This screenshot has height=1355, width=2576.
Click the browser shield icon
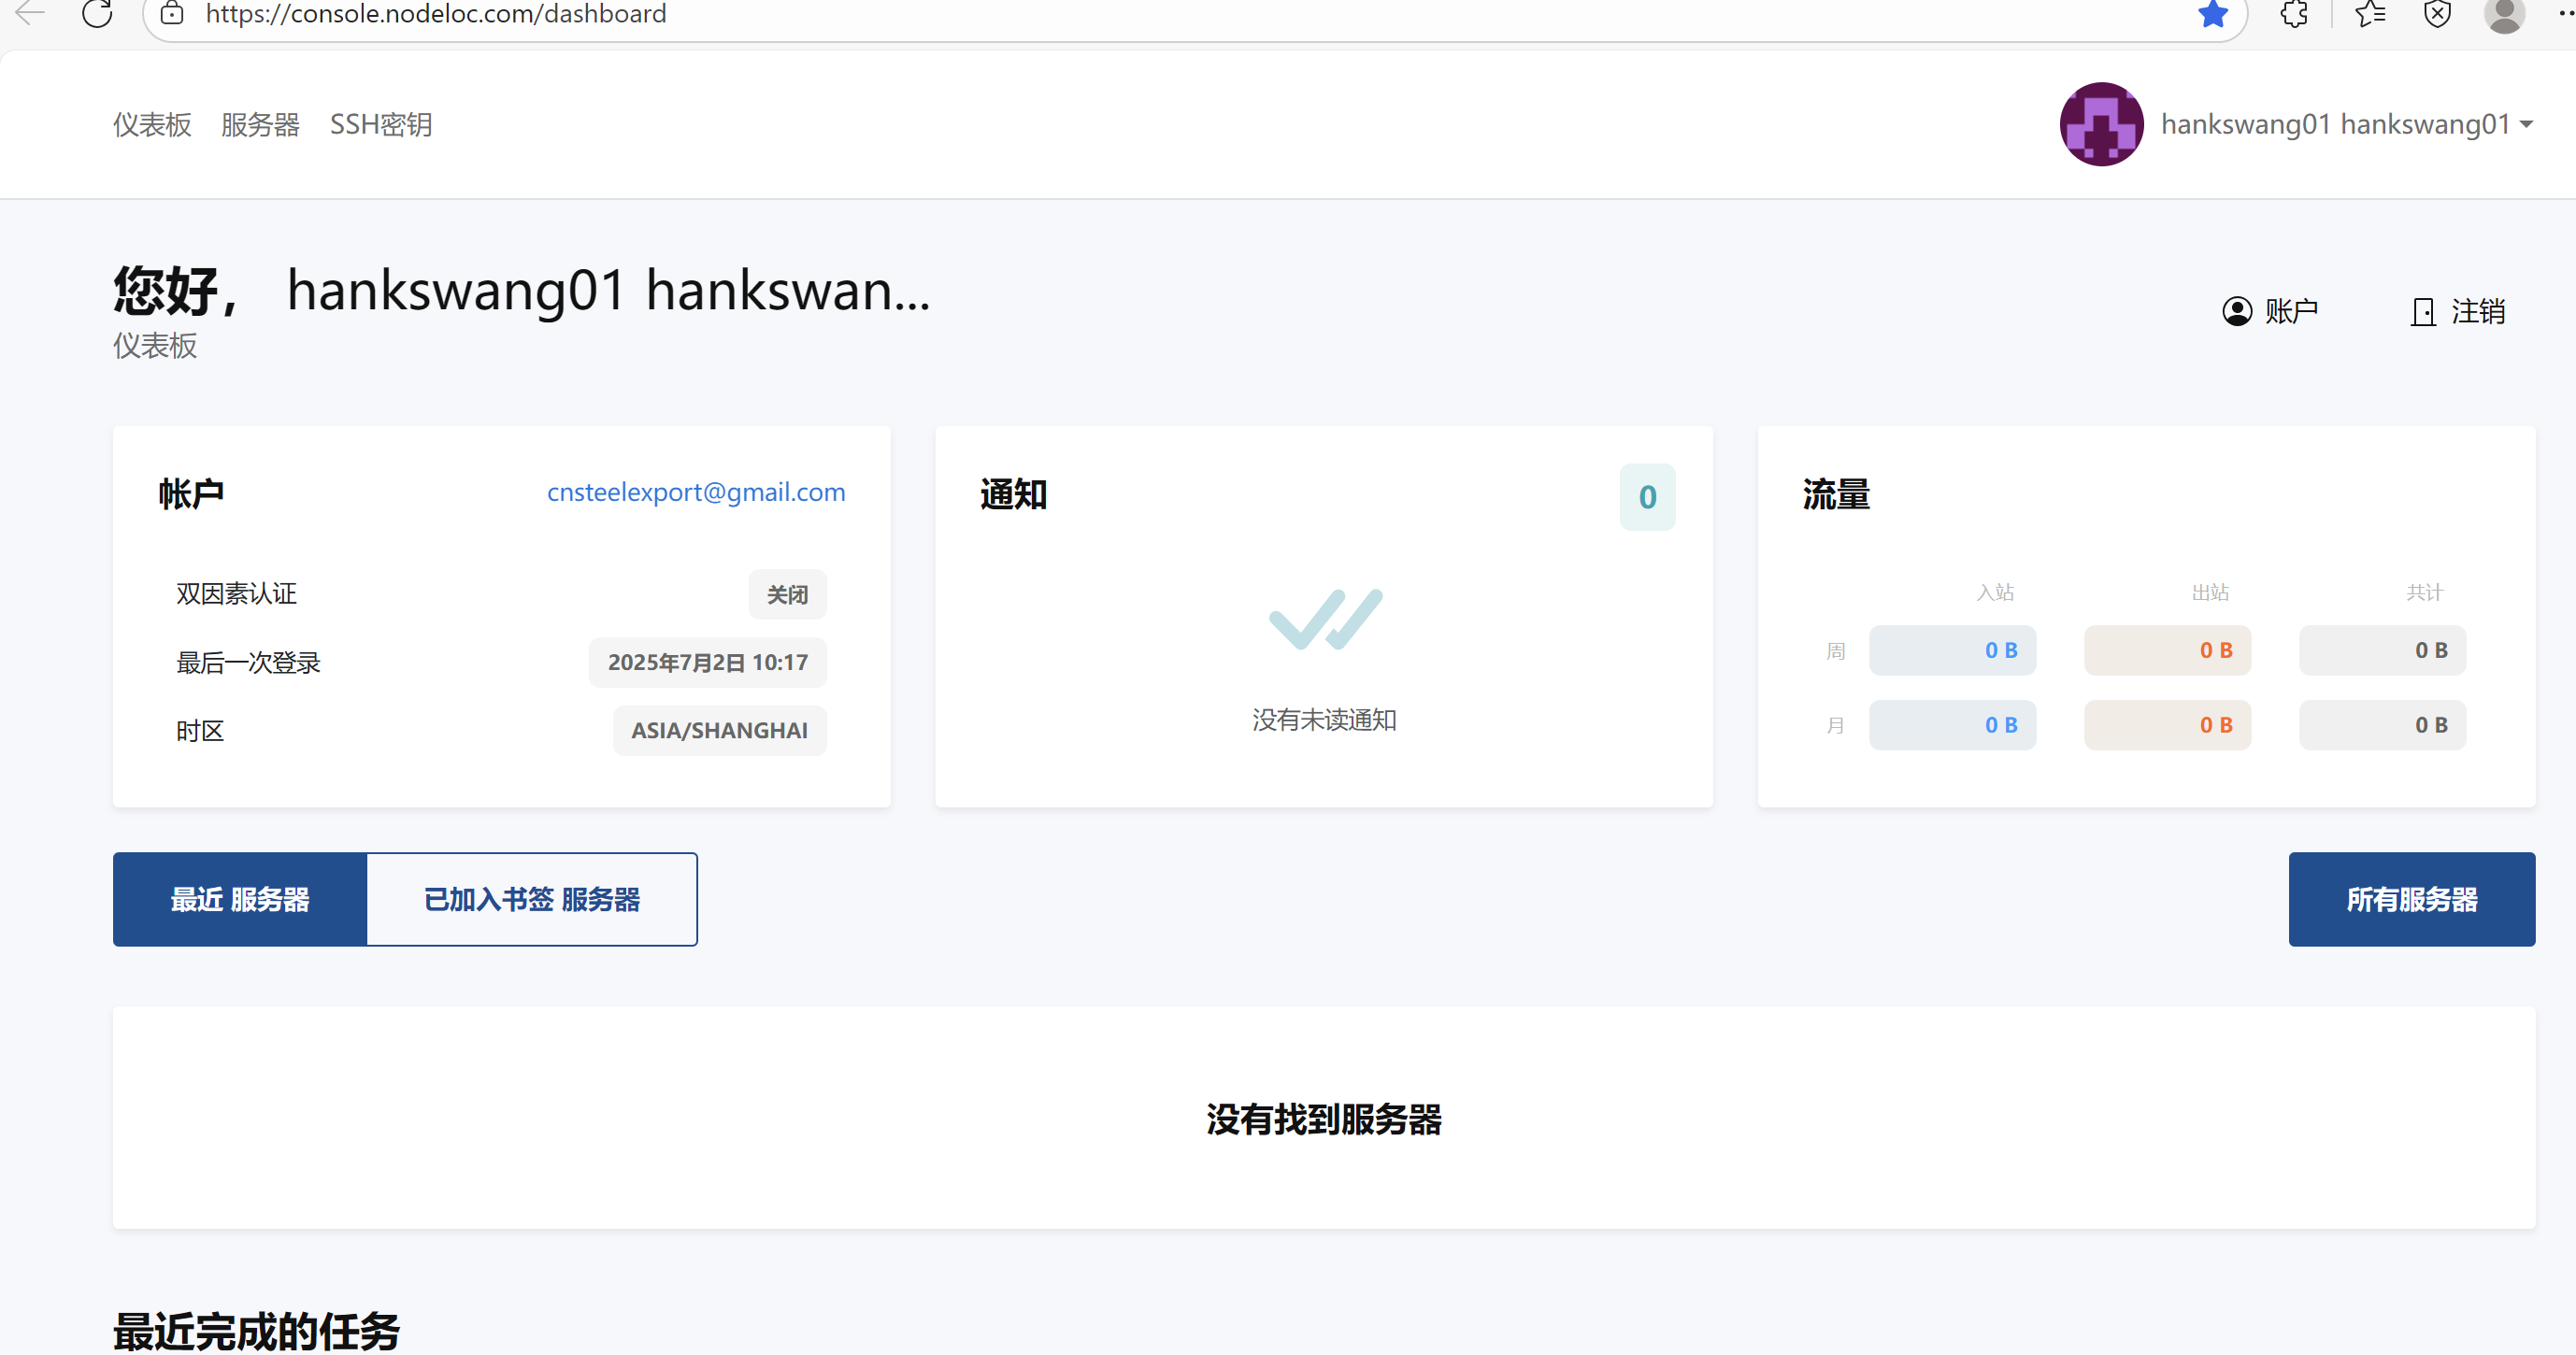(2437, 14)
